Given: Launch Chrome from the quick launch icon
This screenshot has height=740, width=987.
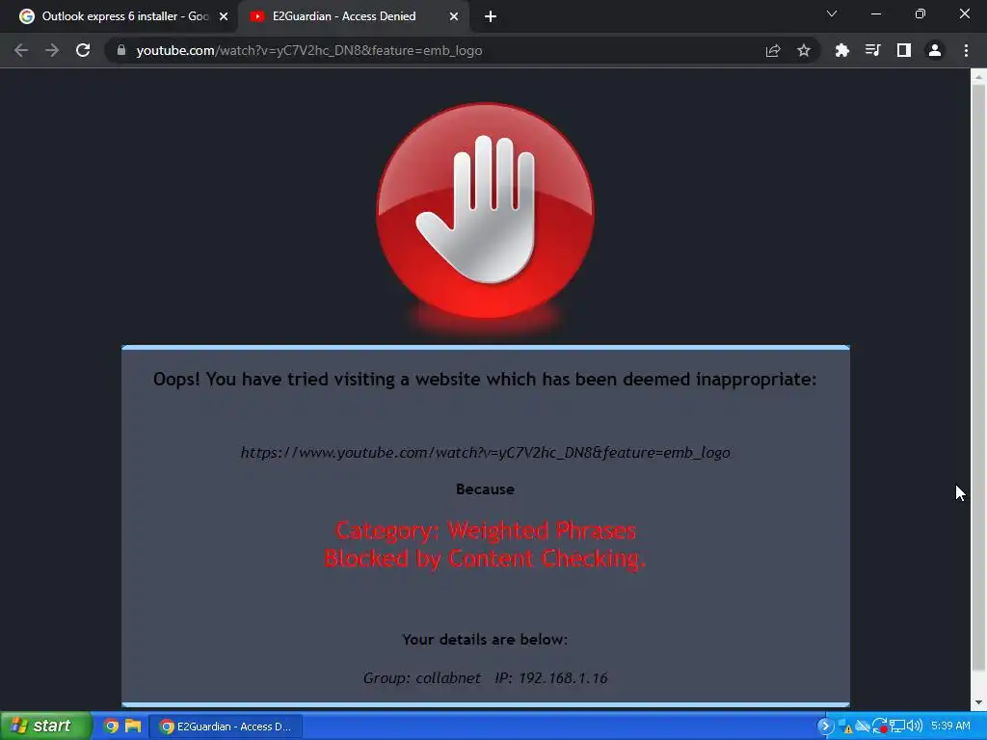Looking at the screenshot, I should tap(111, 727).
